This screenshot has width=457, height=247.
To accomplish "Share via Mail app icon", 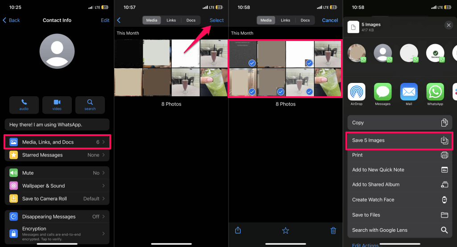I will (x=409, y=92).
